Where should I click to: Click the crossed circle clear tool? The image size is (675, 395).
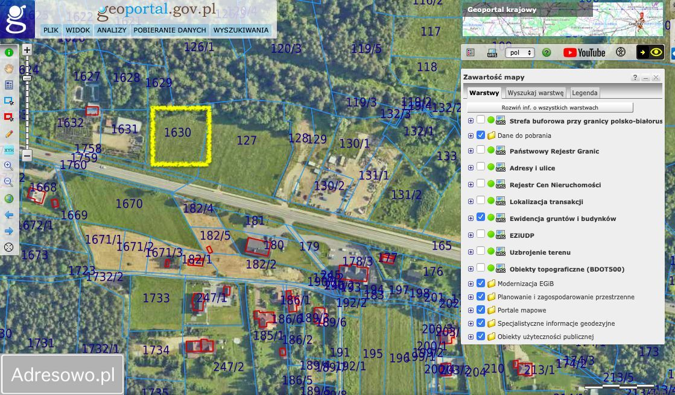(x=8, y=247)
